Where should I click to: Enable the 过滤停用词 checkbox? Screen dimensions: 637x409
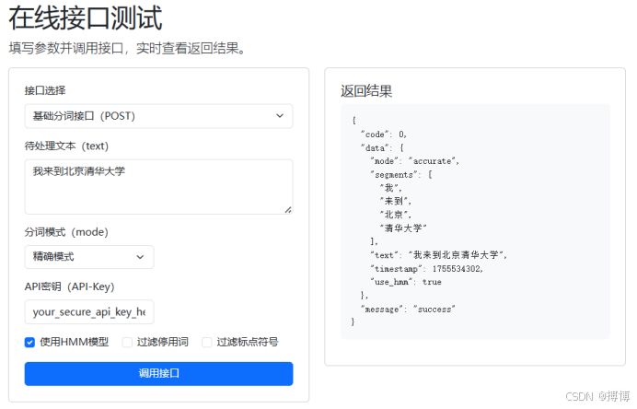(x=127, y=343)
